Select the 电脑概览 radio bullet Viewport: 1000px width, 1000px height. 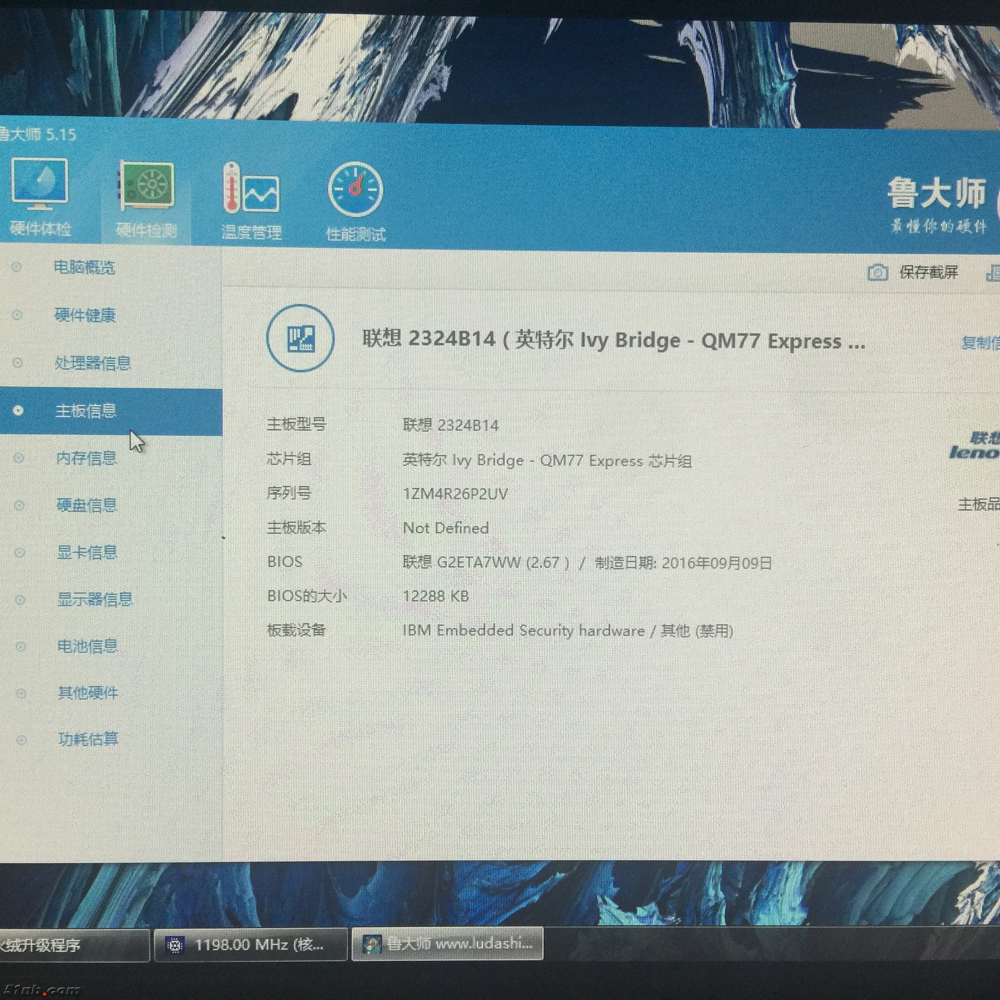[17, 267]
